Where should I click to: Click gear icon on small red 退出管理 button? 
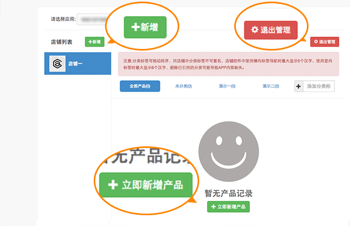tap(316, 41)
